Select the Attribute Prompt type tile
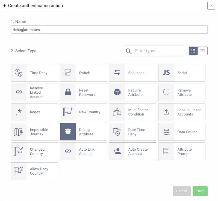 (182, 151)
